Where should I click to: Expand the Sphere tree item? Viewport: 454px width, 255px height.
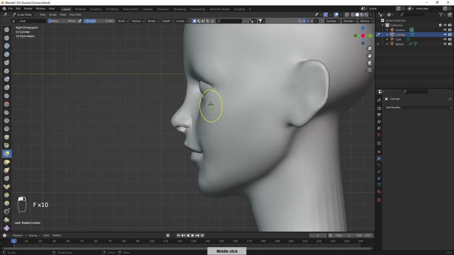(387, 44)
